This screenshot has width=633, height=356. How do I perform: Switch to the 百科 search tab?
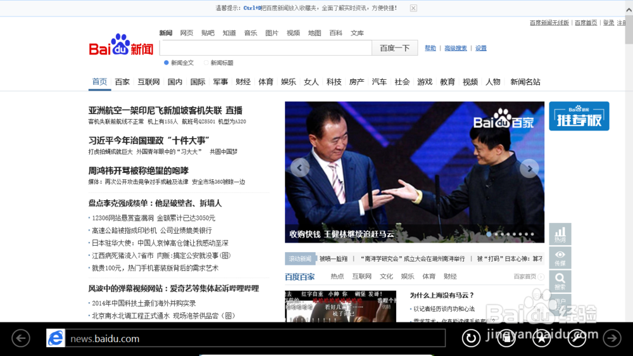(336, 33)
